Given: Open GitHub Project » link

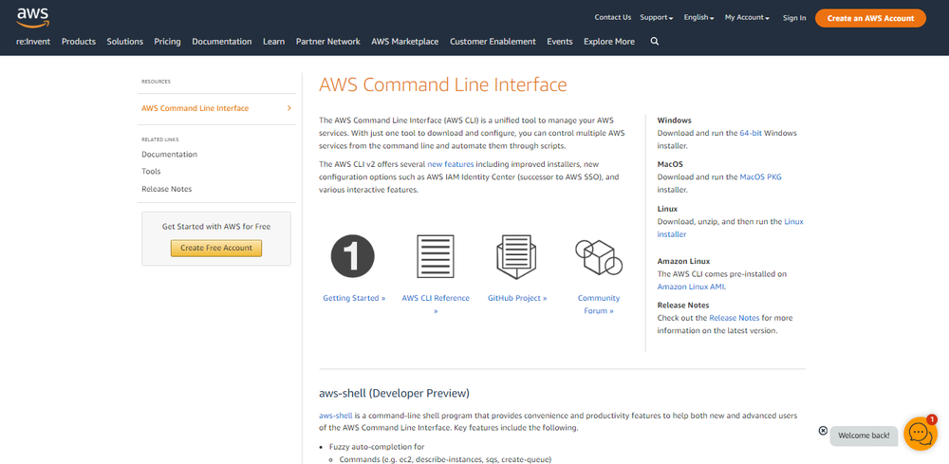Looking at the screenshot, I should (x=517, y=298).
